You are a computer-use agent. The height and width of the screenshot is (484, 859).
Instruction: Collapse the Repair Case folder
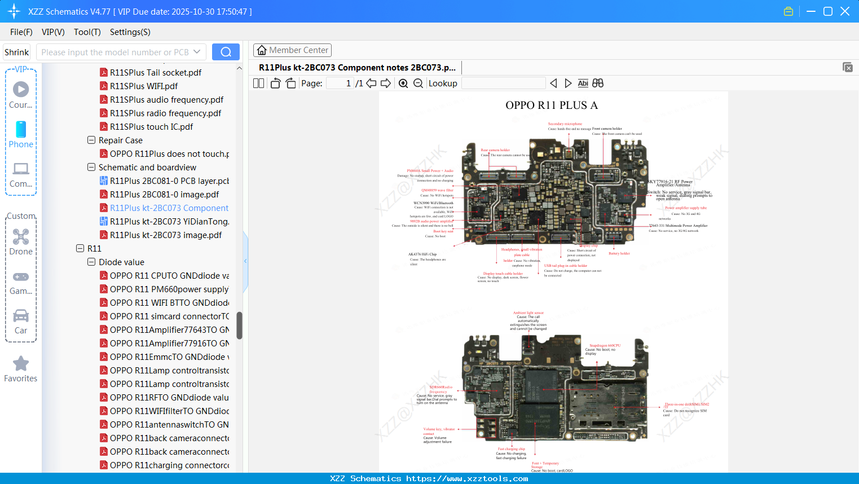pos(91,140)
